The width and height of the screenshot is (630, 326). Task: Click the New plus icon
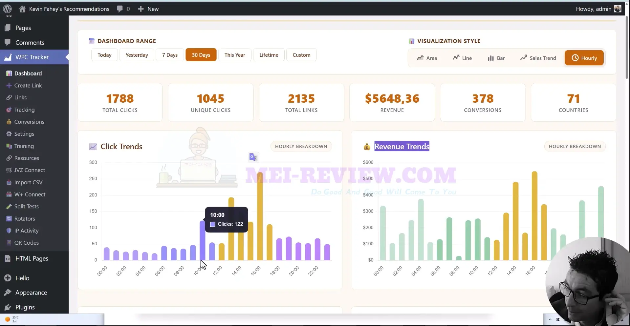[141, 9]
